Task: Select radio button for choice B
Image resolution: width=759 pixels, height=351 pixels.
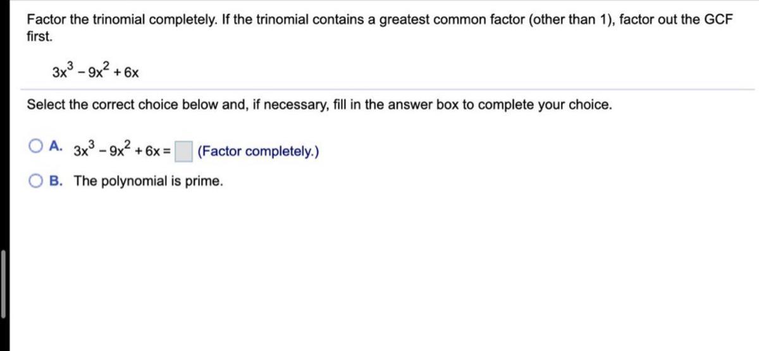Action: [x=35, y=181]
